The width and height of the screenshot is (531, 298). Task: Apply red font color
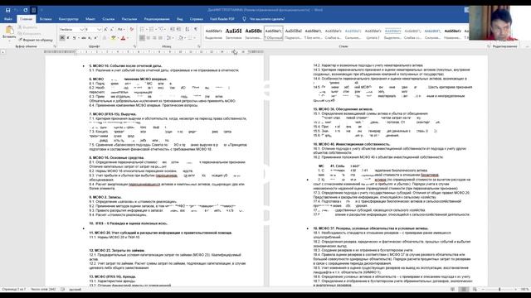point(123,38)
